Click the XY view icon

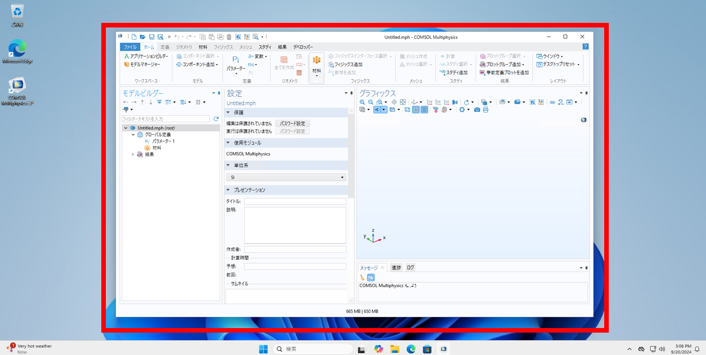click(x=430, y=102)
